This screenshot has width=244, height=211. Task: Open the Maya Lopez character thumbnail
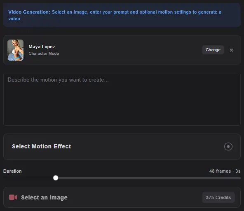click(x=15, y=50)
